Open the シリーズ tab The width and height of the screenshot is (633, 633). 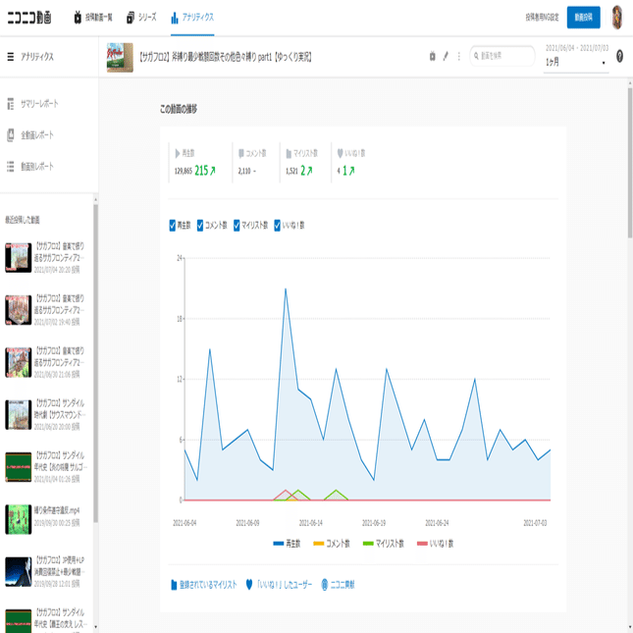coord(141,18)
